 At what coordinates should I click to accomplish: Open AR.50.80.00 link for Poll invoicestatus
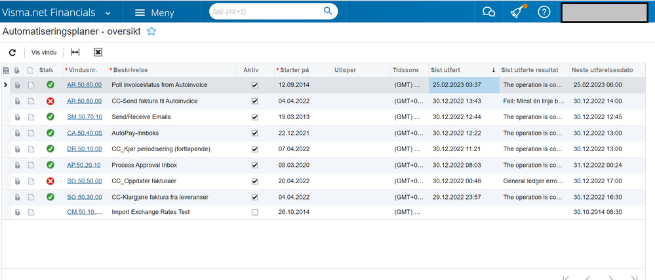tap(85, 85)
